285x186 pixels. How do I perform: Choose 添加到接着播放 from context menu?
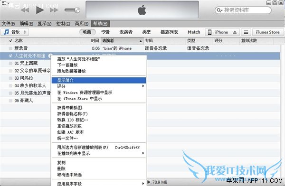pos(99,71)
